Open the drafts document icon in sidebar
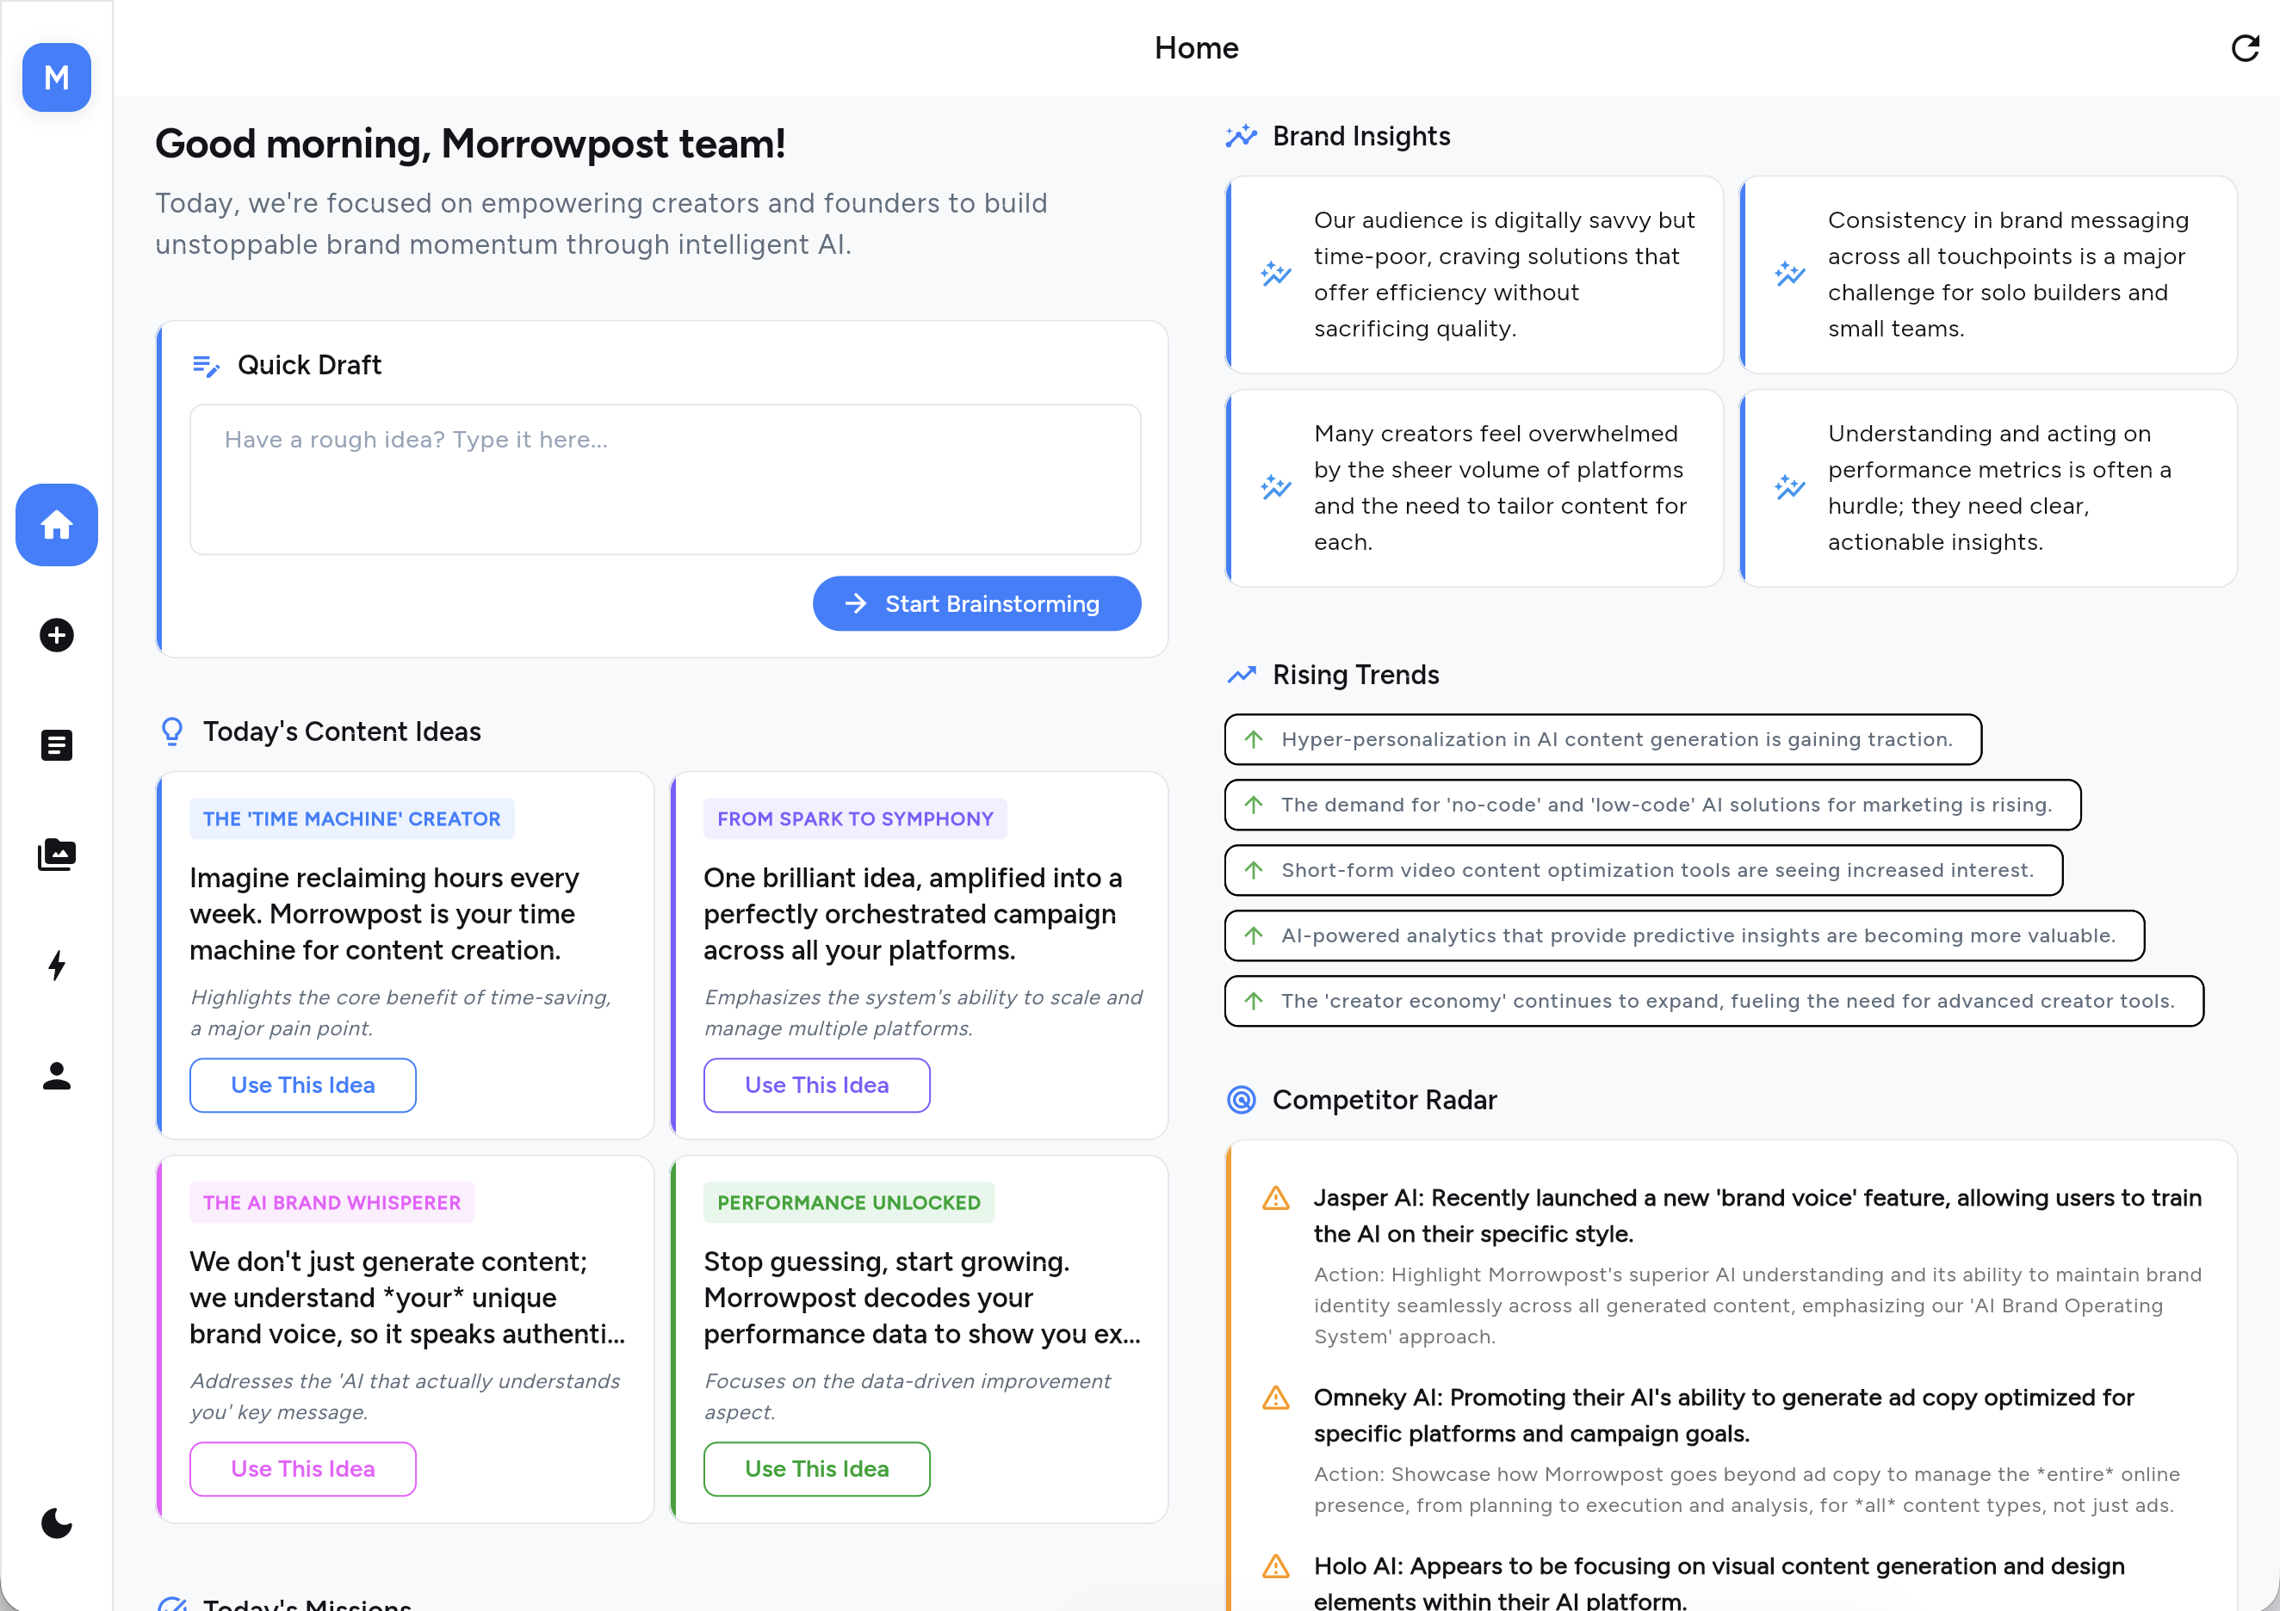 [56, 745]
